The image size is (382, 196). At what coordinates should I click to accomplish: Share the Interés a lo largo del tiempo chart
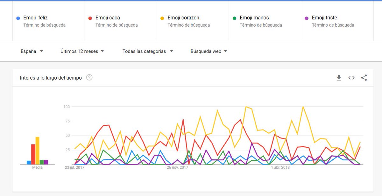tap(364, 78)
